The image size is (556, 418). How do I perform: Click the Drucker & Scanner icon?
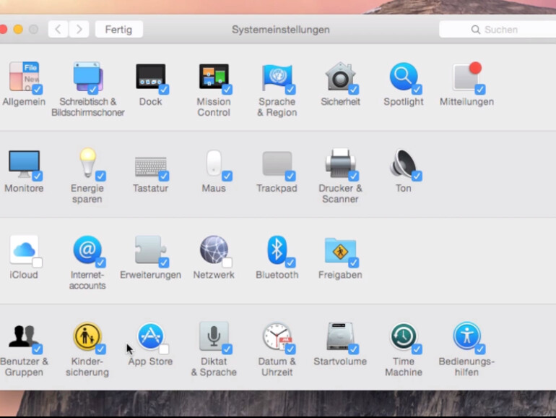click(340, 163)
